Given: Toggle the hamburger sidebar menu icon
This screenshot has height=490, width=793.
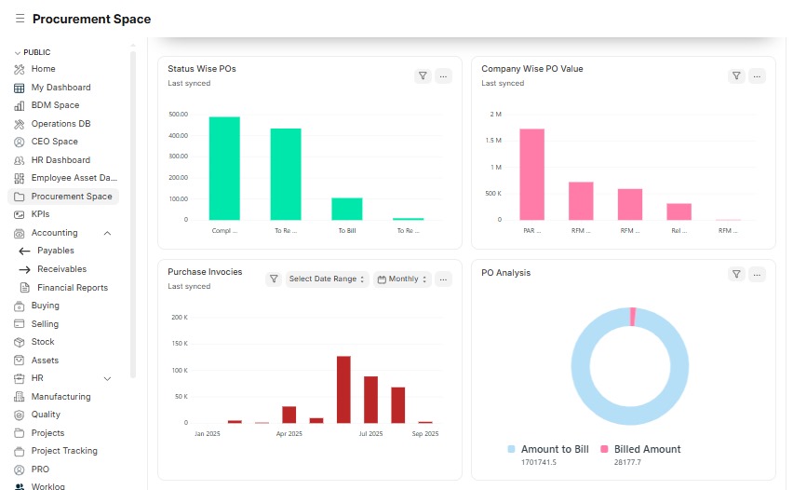Looking at the screenshot, I should click(20, 19).
